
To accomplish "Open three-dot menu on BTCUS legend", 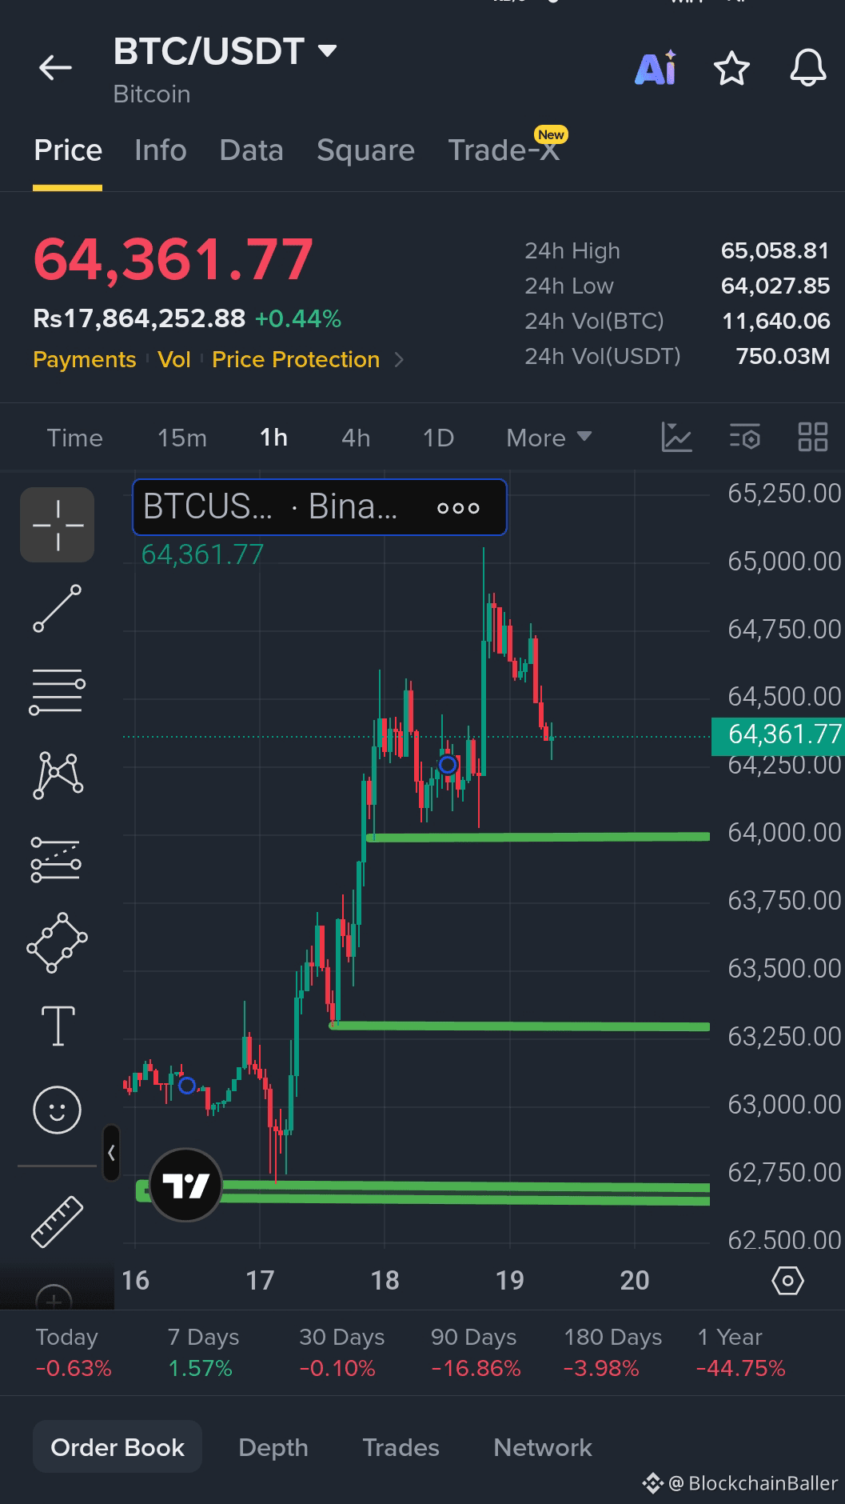I will pos(459,508).
